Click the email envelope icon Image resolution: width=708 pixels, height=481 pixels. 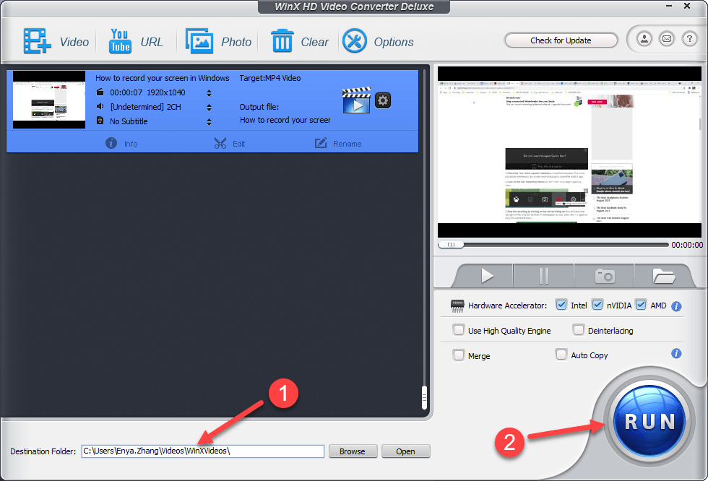click(x=667, y=39)
